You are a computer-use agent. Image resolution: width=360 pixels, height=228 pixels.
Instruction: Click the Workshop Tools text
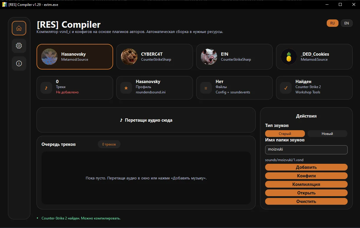[308, 92]
